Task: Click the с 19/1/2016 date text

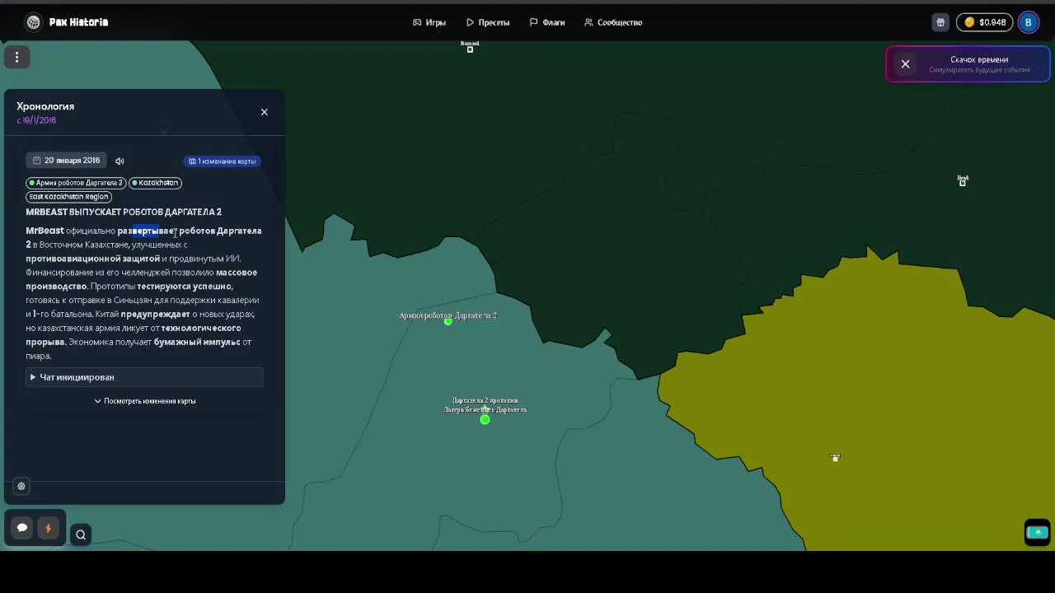Action: point(36,120)
